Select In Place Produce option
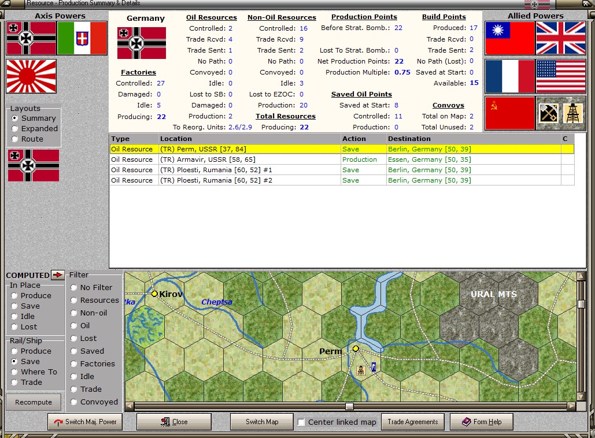 tap(31, 295)
